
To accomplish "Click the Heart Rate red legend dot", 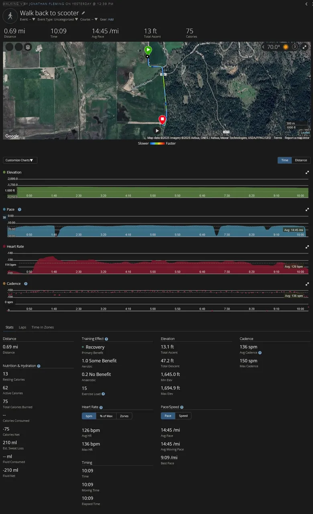I will coord(4,247).
